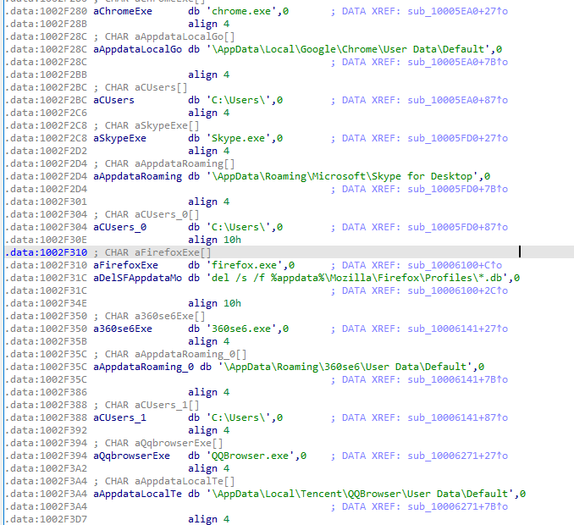The image size is (574, 525).
Task: Click the aCUsers_1 db label
Action: click(x=119, y=417)
